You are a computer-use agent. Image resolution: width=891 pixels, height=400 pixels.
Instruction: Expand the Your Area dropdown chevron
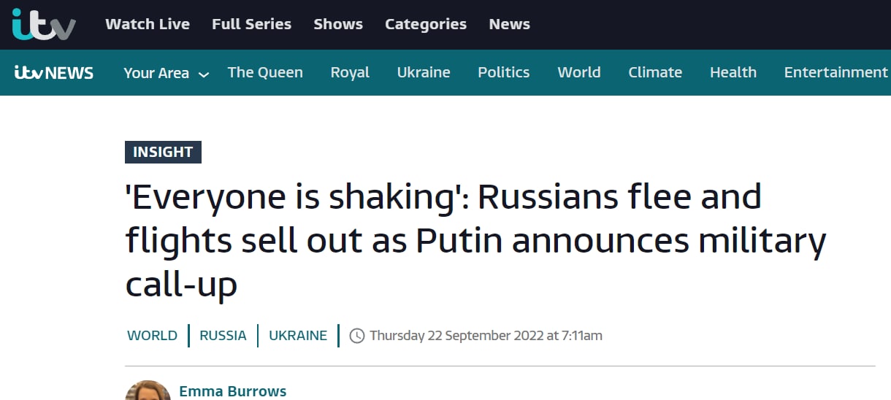point(204,74)
